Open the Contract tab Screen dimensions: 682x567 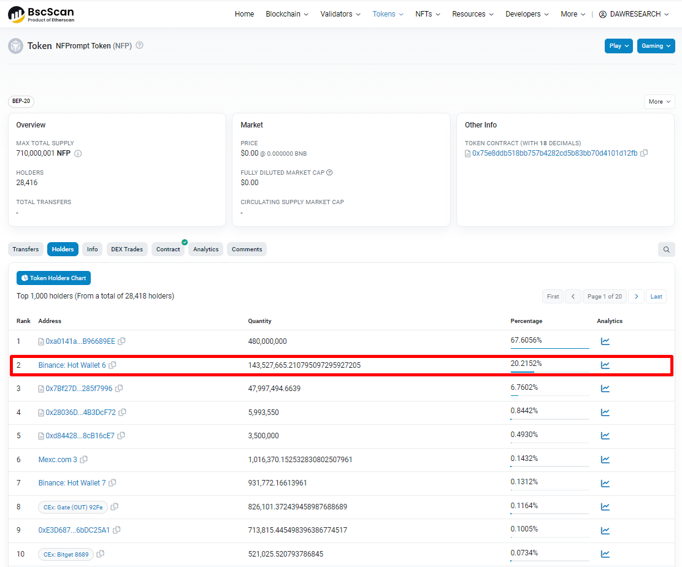pyautogui.click(x=168, y=249)
